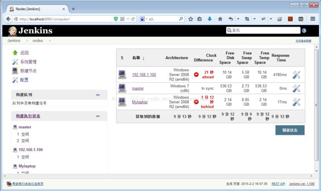Click the horizontal page scrollbar
The height and width of the screenshot is (191, 321).
158,176
